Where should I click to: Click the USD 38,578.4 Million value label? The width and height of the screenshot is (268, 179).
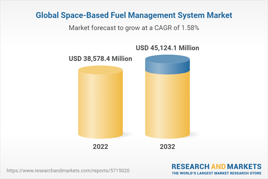pyautogui.click(x=100, y=58)
